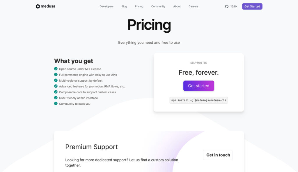Click the 16.8k GitHub stars count

pos(234,6)
